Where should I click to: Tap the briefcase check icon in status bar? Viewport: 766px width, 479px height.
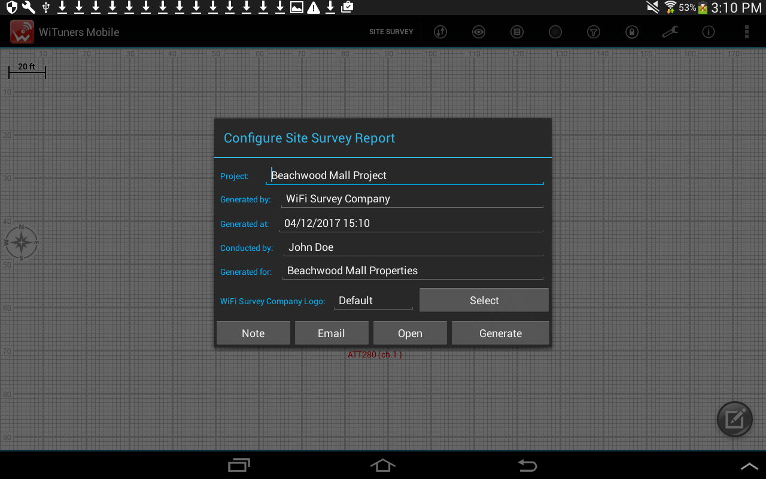click(346, 7)
